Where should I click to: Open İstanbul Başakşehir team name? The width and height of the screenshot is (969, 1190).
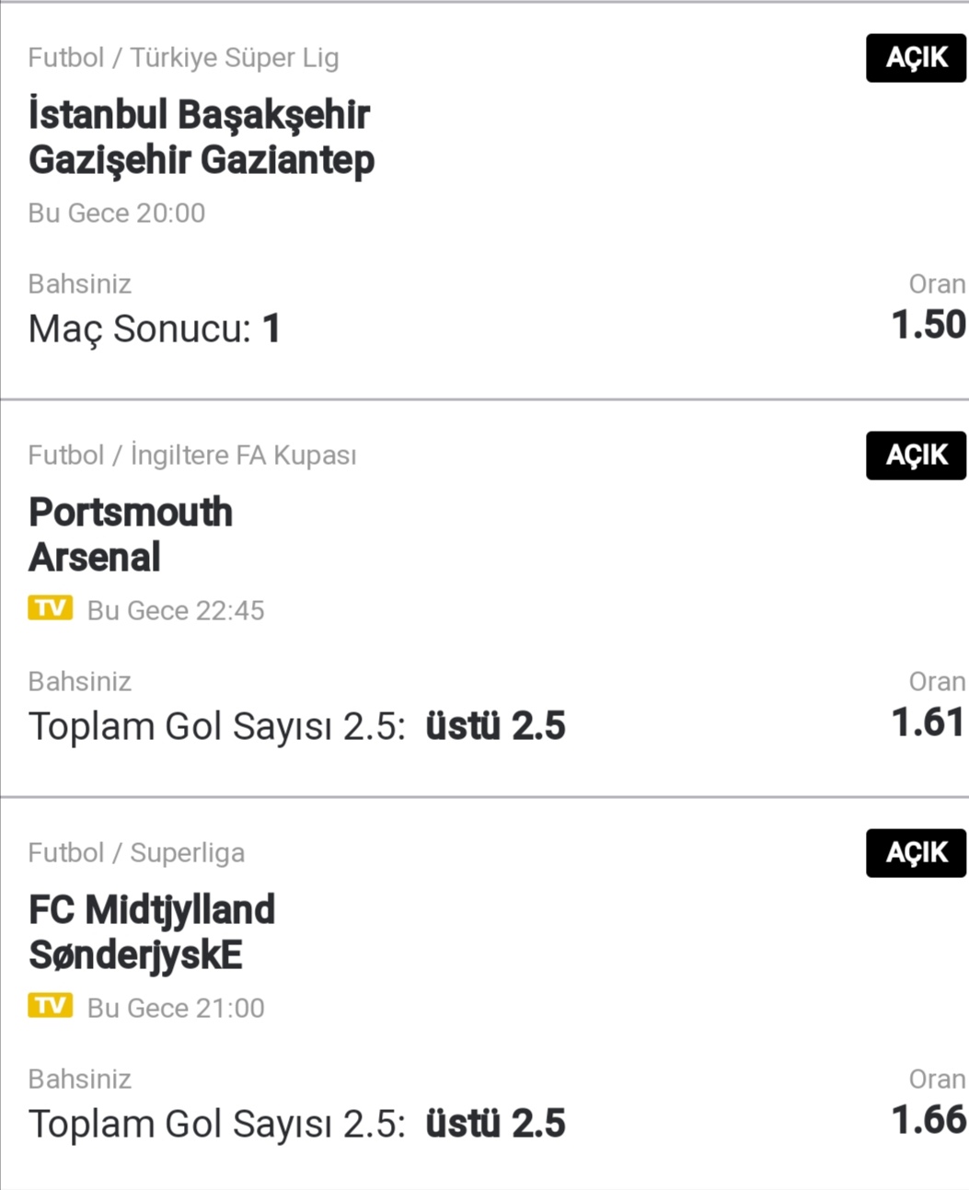pos(199,115)
